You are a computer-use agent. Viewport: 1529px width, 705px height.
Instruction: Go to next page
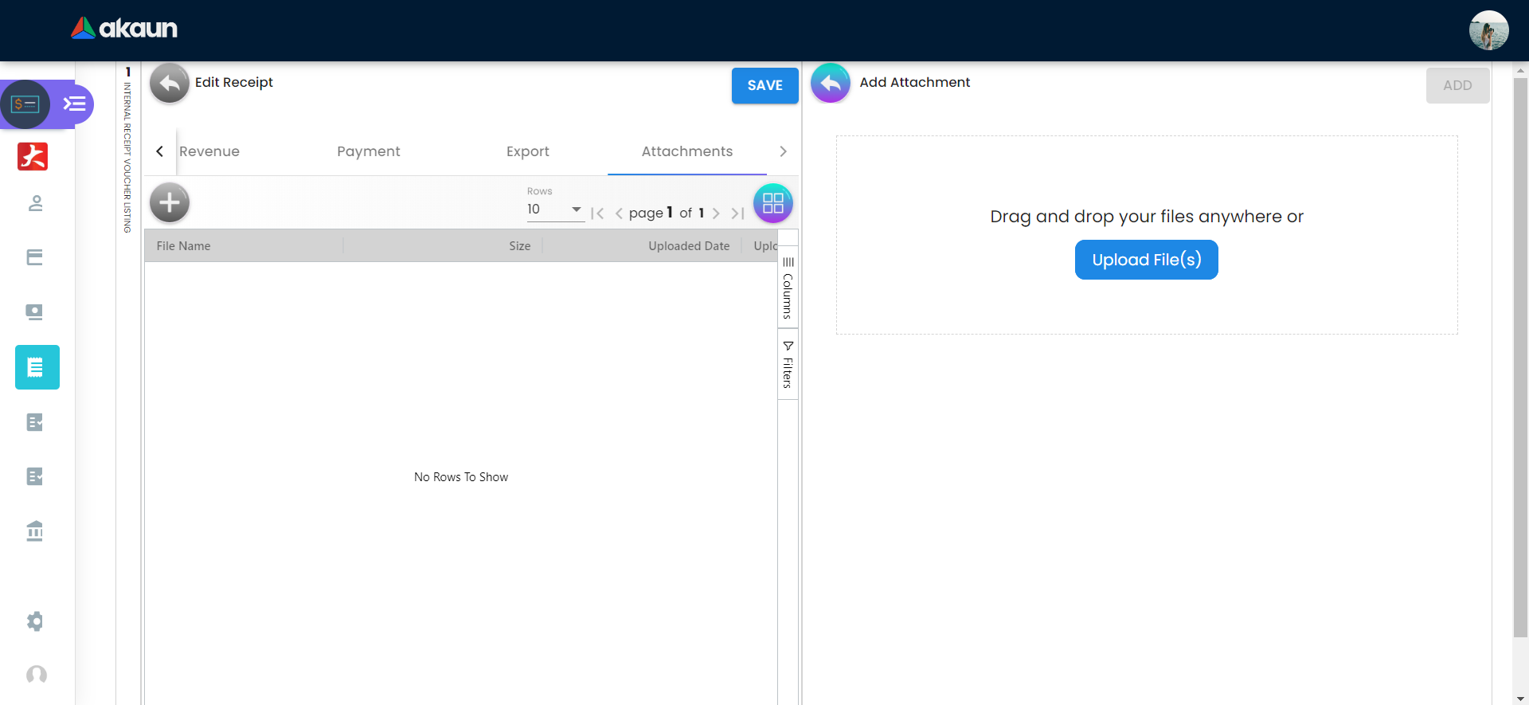pyautogui.click(x=716, y=213)
